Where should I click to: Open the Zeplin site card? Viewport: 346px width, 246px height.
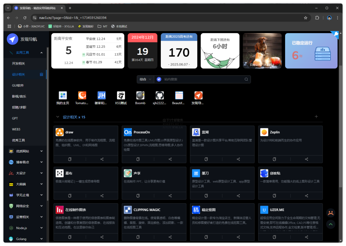[x=290, y=138]
